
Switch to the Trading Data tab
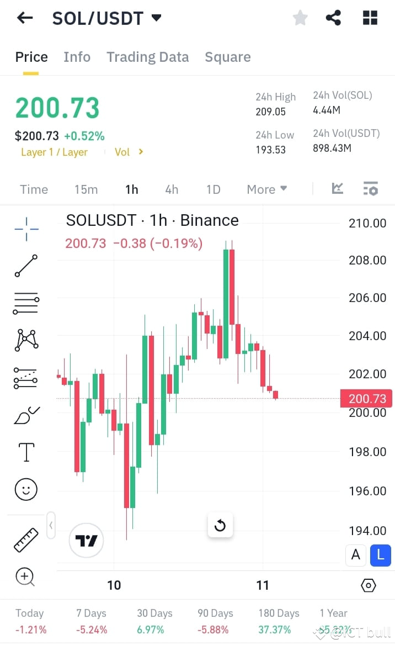(147, 56)
